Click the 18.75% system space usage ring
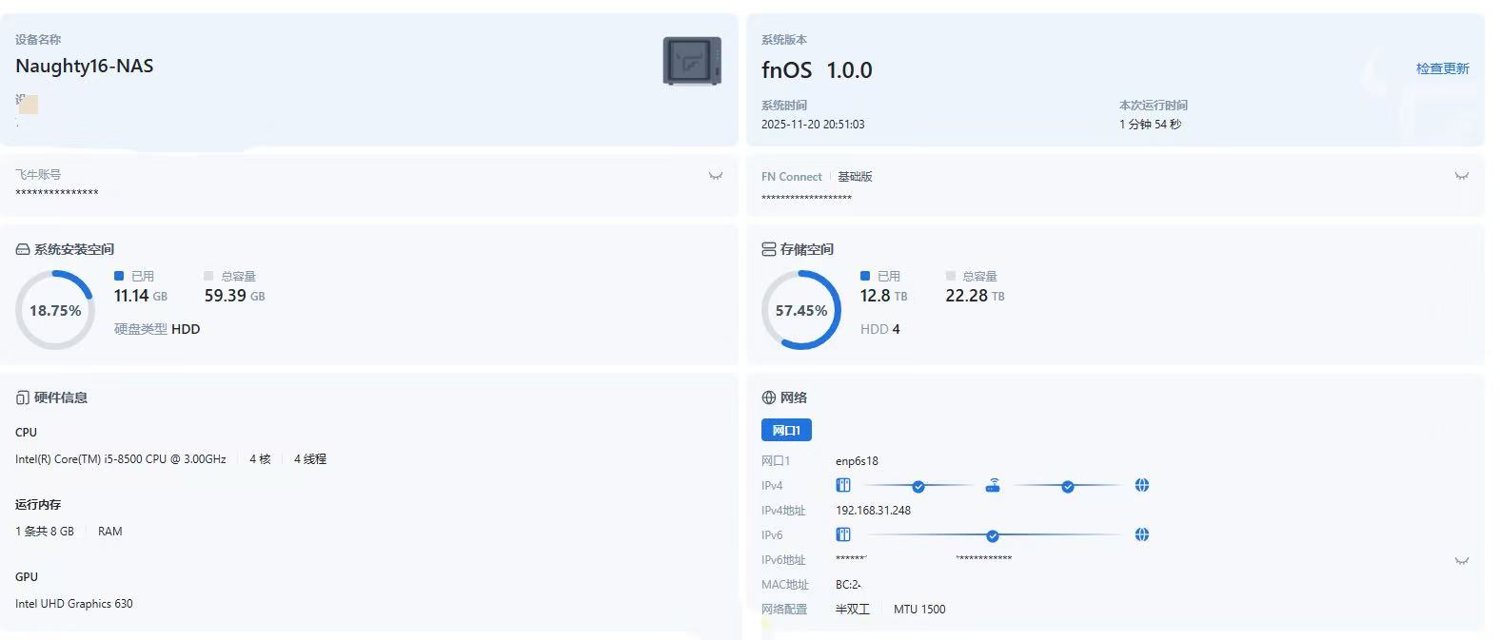 pos(55,310)
